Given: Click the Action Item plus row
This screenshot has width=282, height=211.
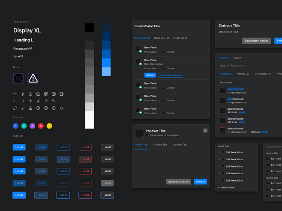Looking at the screenshot, I should coord(227,188).
